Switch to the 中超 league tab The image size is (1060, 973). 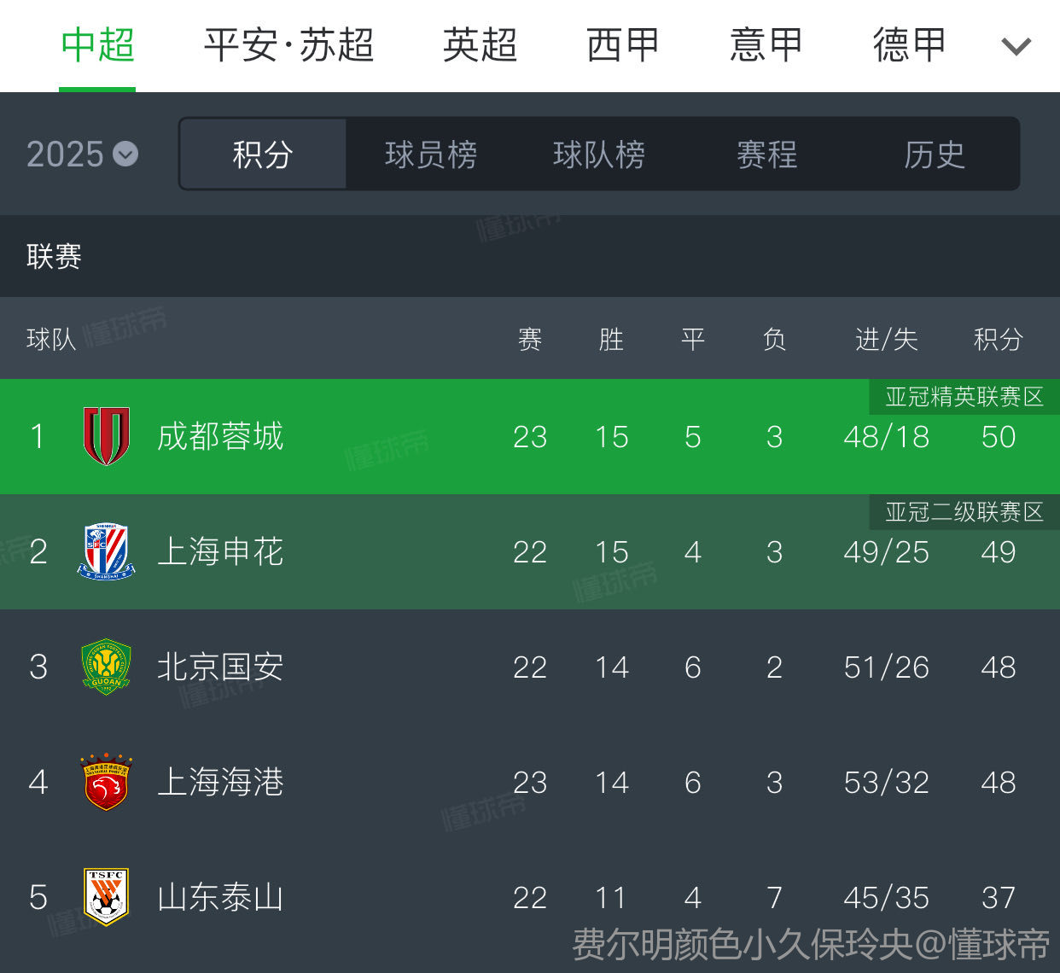[x=97, y=45]
